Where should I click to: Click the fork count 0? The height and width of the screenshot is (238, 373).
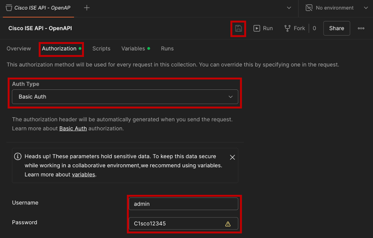(x=314, y=28)
